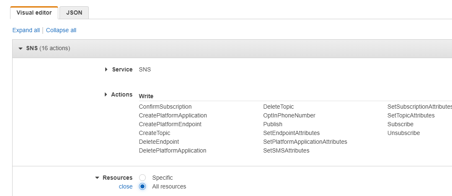Click the CreateTopic action entry

click(x=155, y=133)
